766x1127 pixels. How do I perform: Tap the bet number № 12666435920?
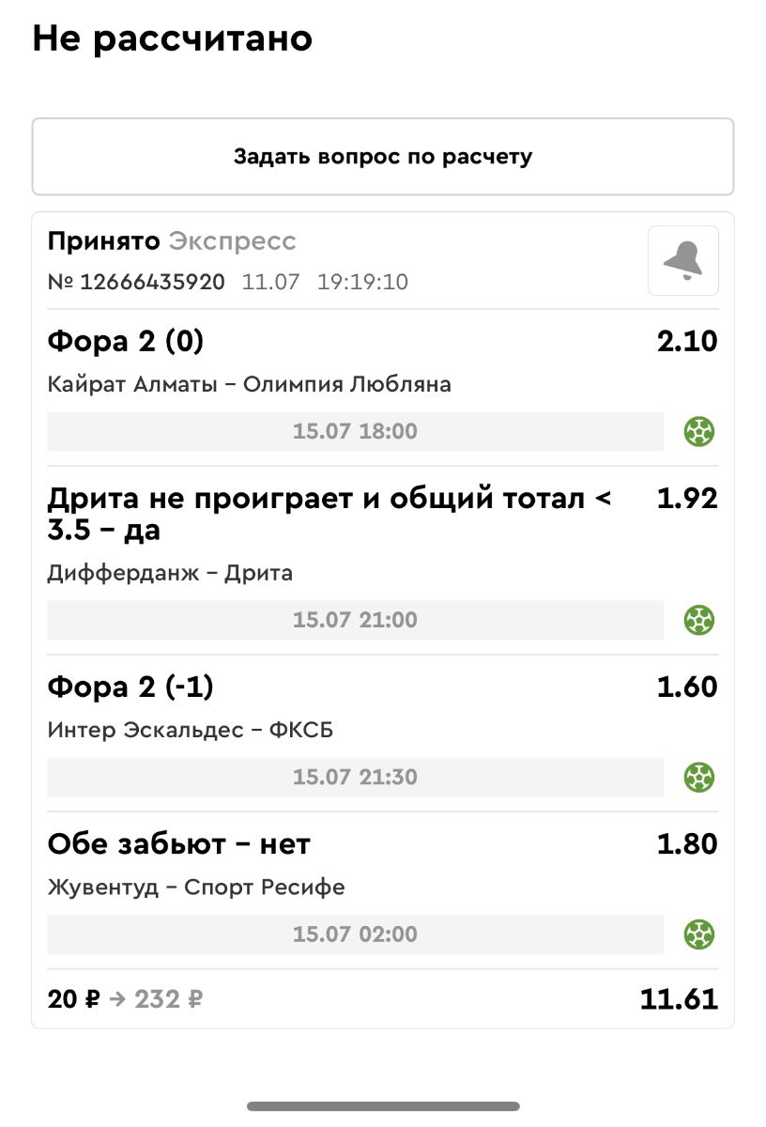pos(136,282)
